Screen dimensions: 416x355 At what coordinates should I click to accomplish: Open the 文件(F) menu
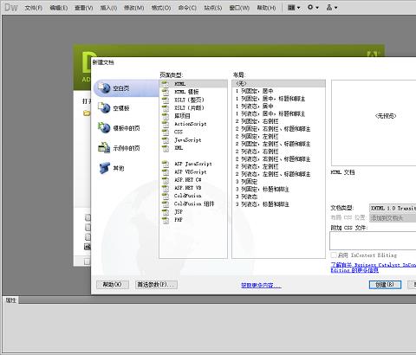tap(34, 8)
